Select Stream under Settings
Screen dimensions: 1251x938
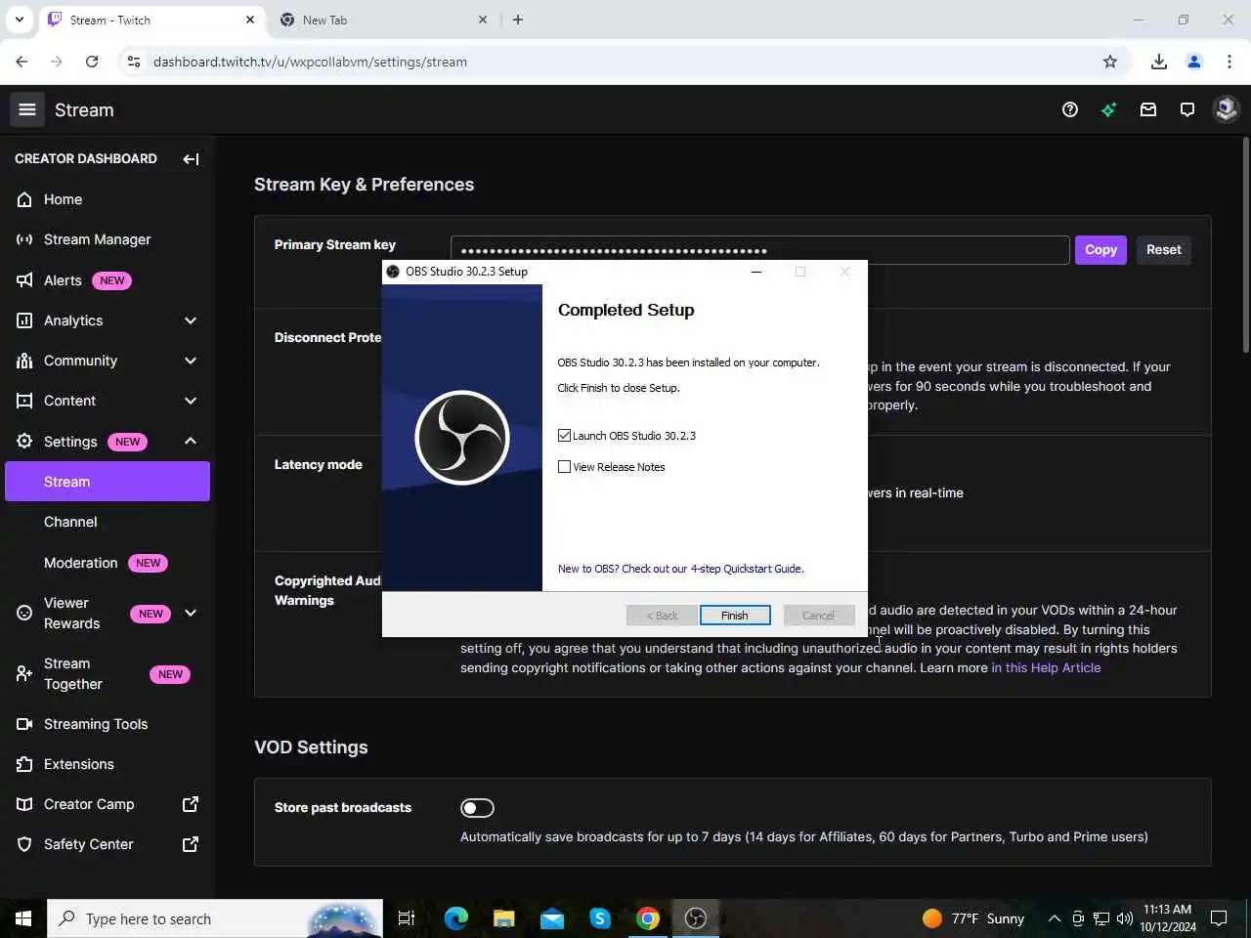(x=108, y=482)
